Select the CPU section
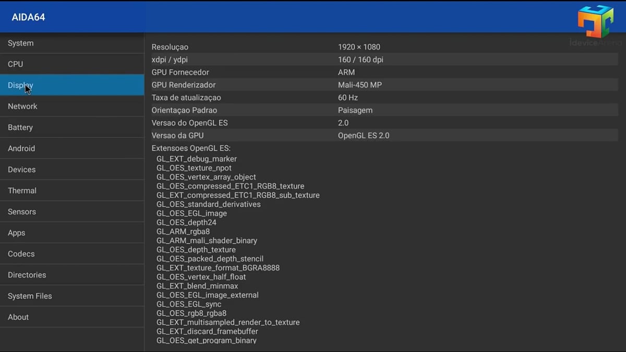The width and height of the screenshot is (626, 352). [15, 64]
